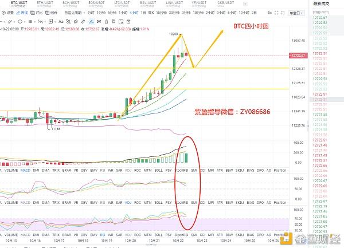Viewport: 344px width, 248px height.
Task: Click the 11188 low price marker
Action: point(56,129)
